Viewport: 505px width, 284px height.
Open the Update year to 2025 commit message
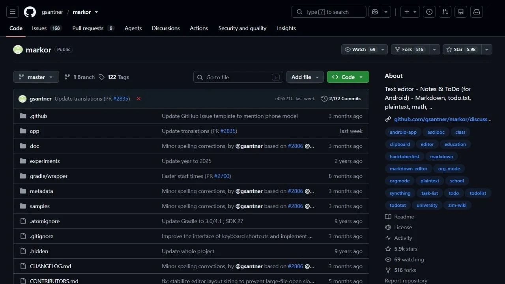pyautogui.click(x=187, y=161)
